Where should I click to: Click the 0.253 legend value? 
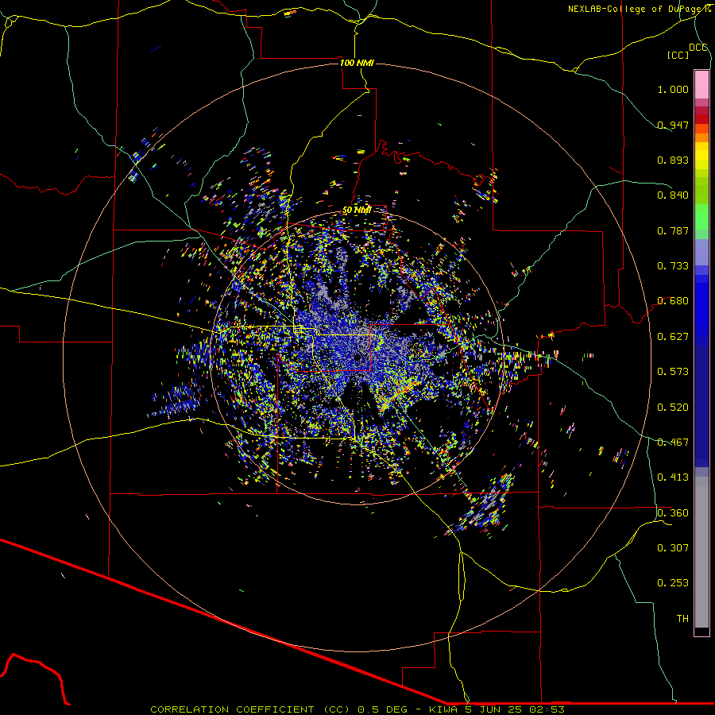click(673, 583)
